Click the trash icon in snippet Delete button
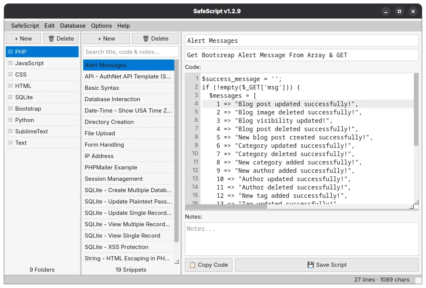The height and width of the screenshot is (288, 426). pos(146,39)
